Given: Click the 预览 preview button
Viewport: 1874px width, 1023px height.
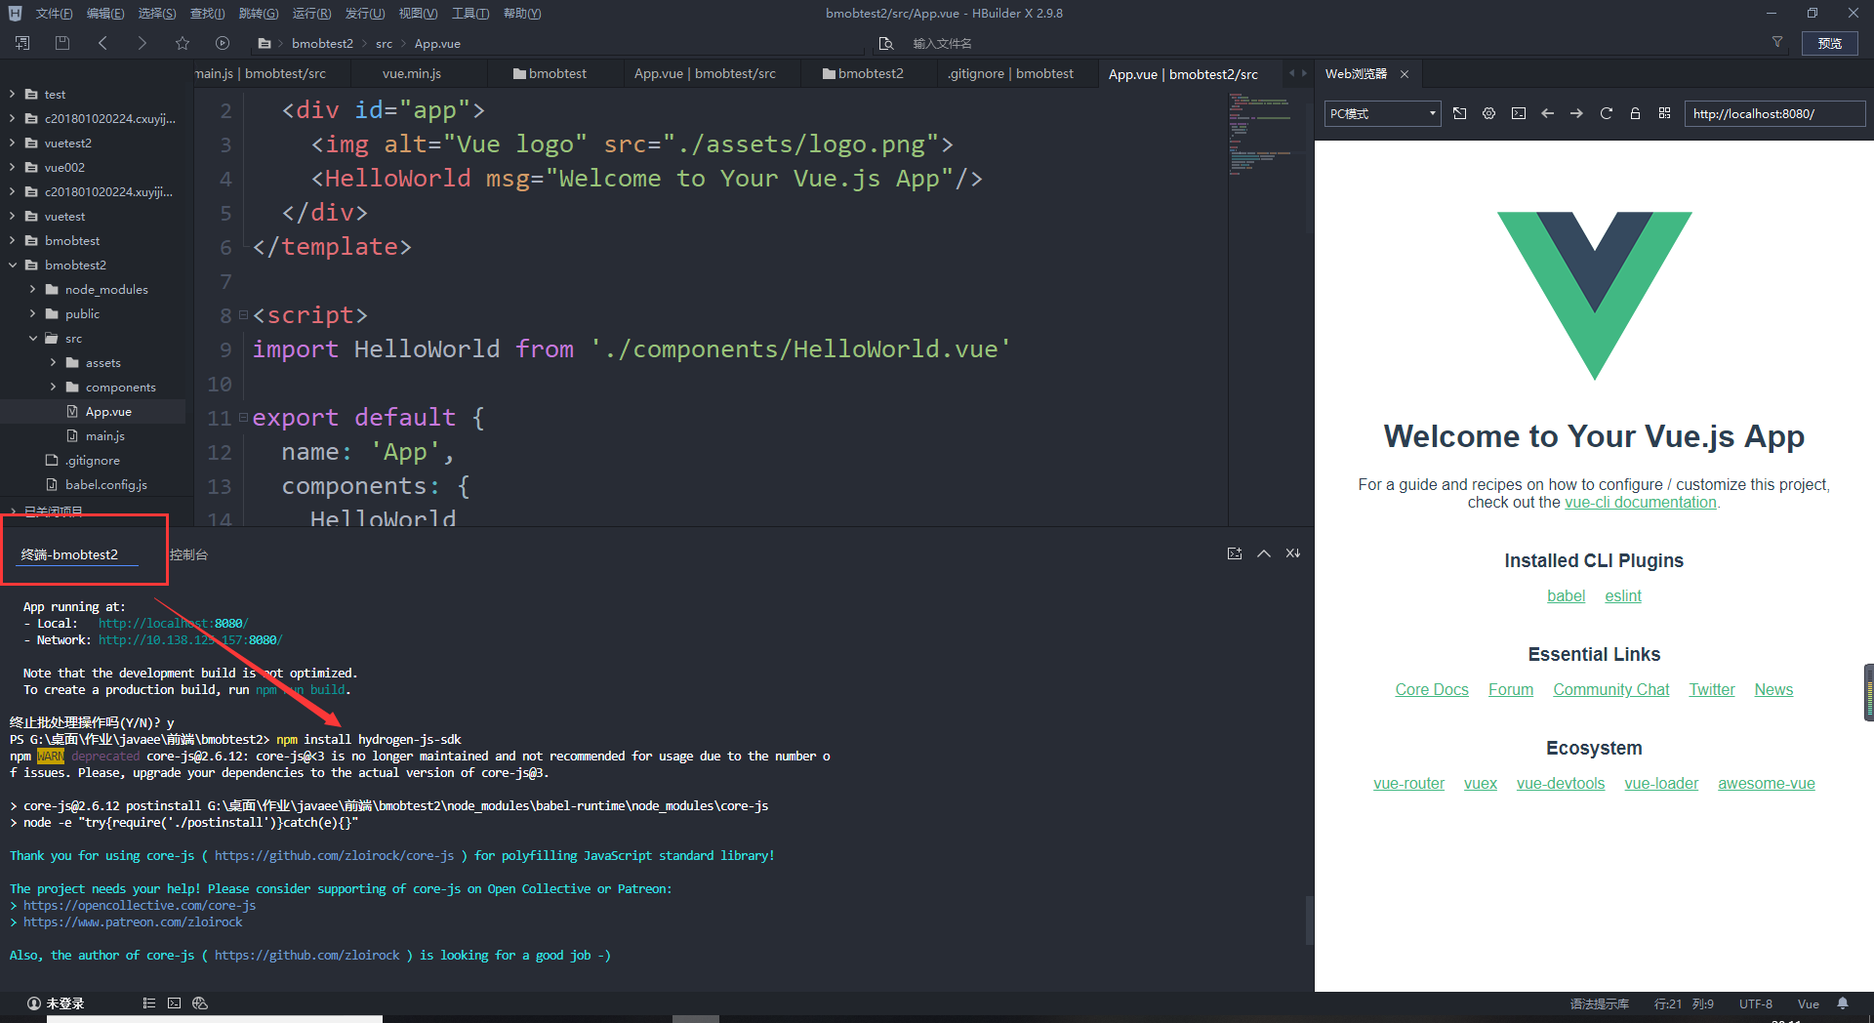Looking at the screenshot, I should 1829,43.
